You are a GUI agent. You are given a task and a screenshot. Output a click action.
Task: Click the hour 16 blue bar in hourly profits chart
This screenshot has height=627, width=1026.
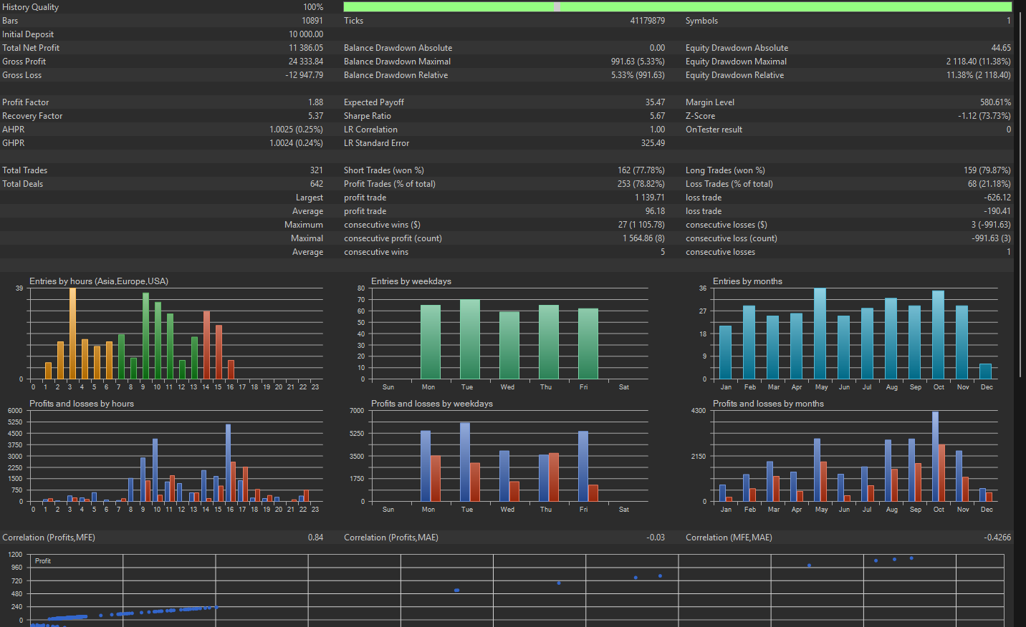tap(228, 463)
